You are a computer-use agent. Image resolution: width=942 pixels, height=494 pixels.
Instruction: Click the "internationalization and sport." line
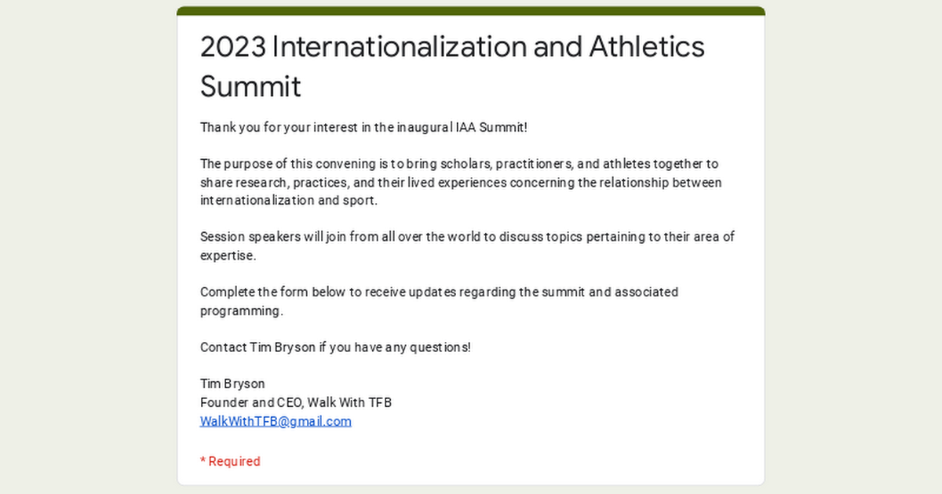[x=289, y=201]
